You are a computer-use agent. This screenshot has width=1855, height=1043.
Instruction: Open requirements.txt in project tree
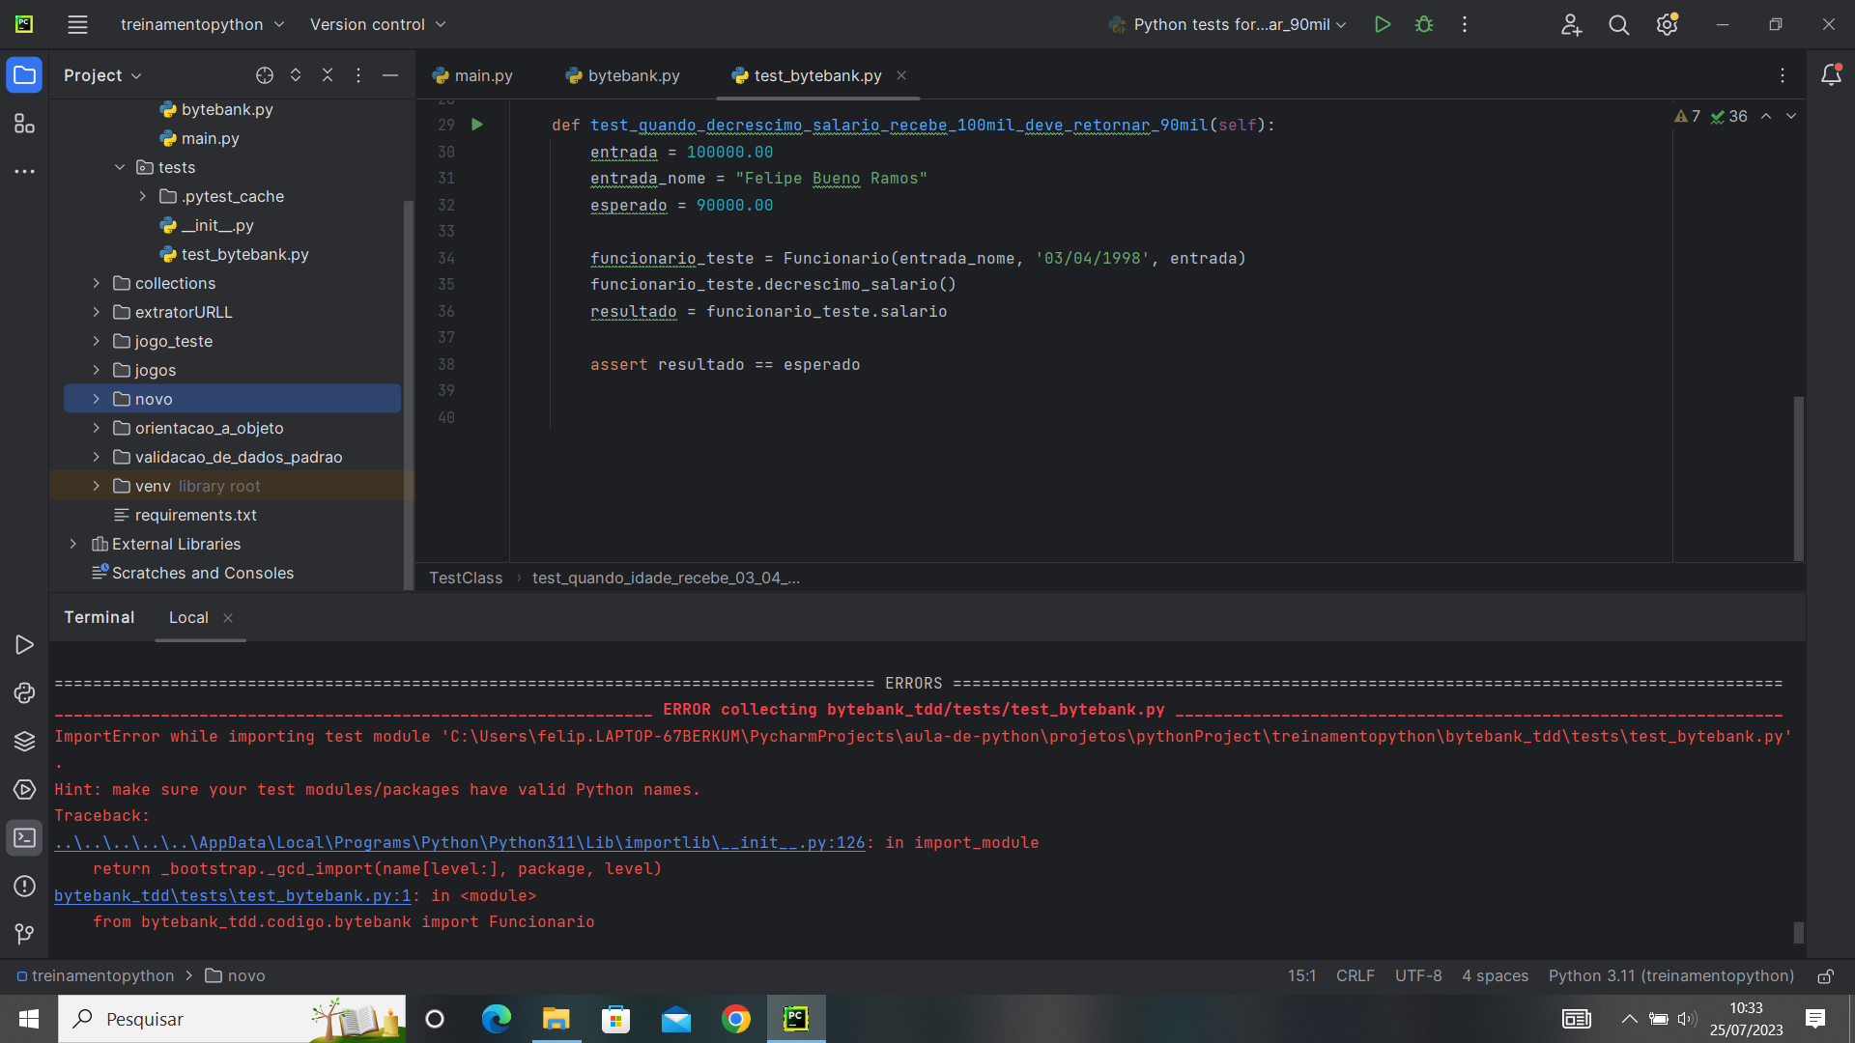coord(195,516)
